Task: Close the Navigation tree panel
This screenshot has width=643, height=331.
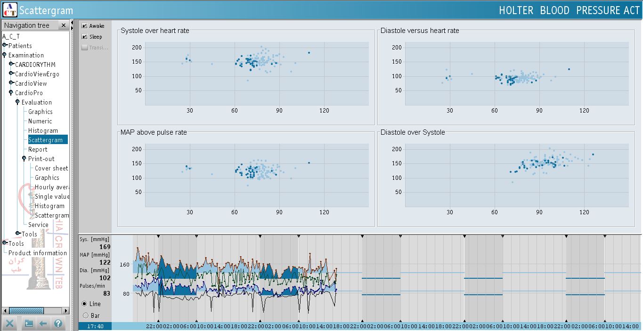Action: 64,25
